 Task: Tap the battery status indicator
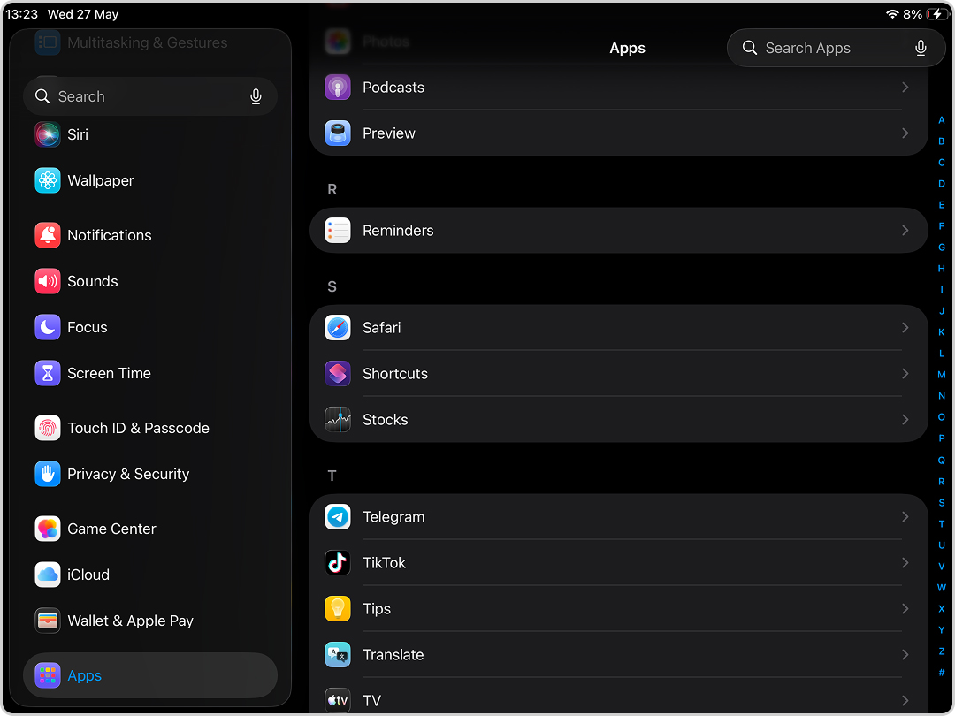(936, 14)
